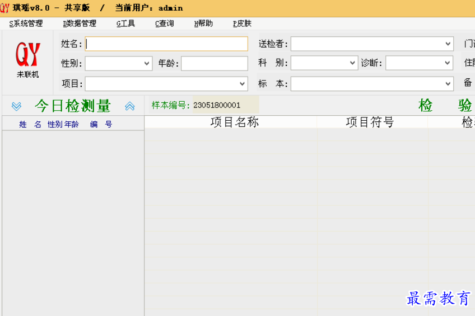Click the QY logo icon
475x316 pixels.
point(27,55)
